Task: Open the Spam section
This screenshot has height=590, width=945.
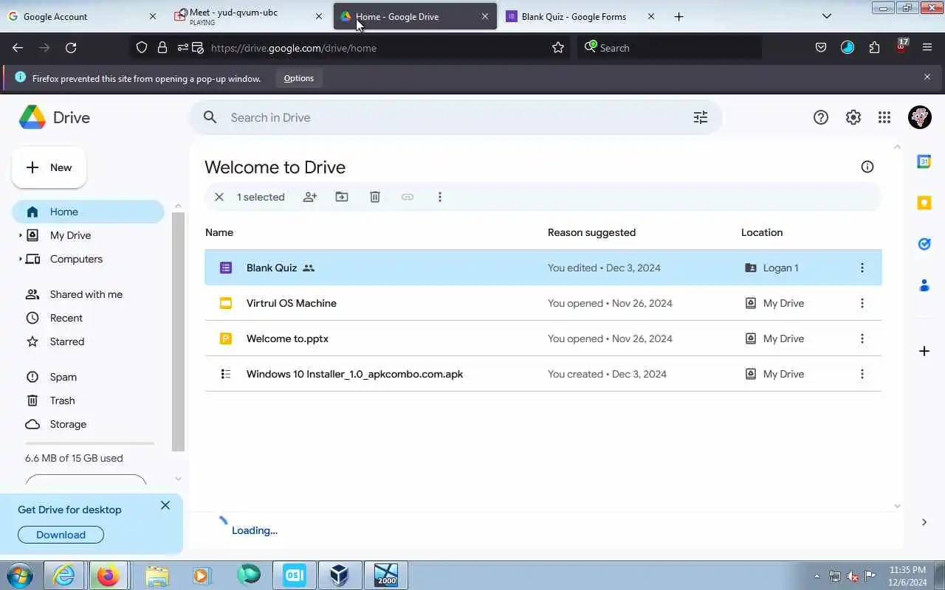Action: (63, 377)
